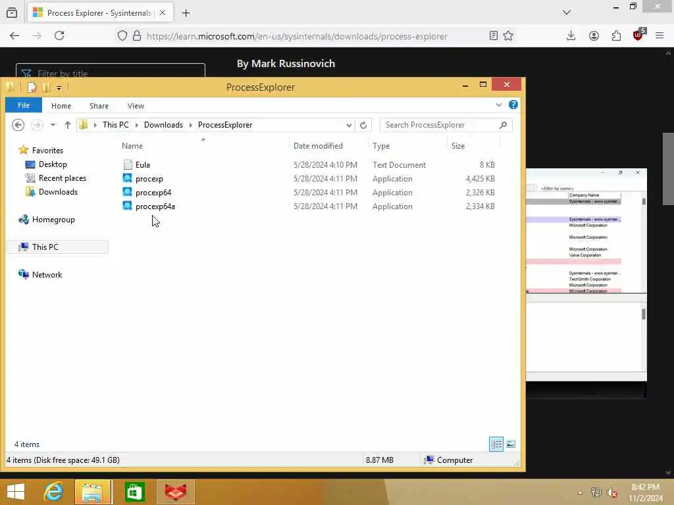Toggle Firefox reader view icon
Screen dimensions: 674x505
coord(494,36)
